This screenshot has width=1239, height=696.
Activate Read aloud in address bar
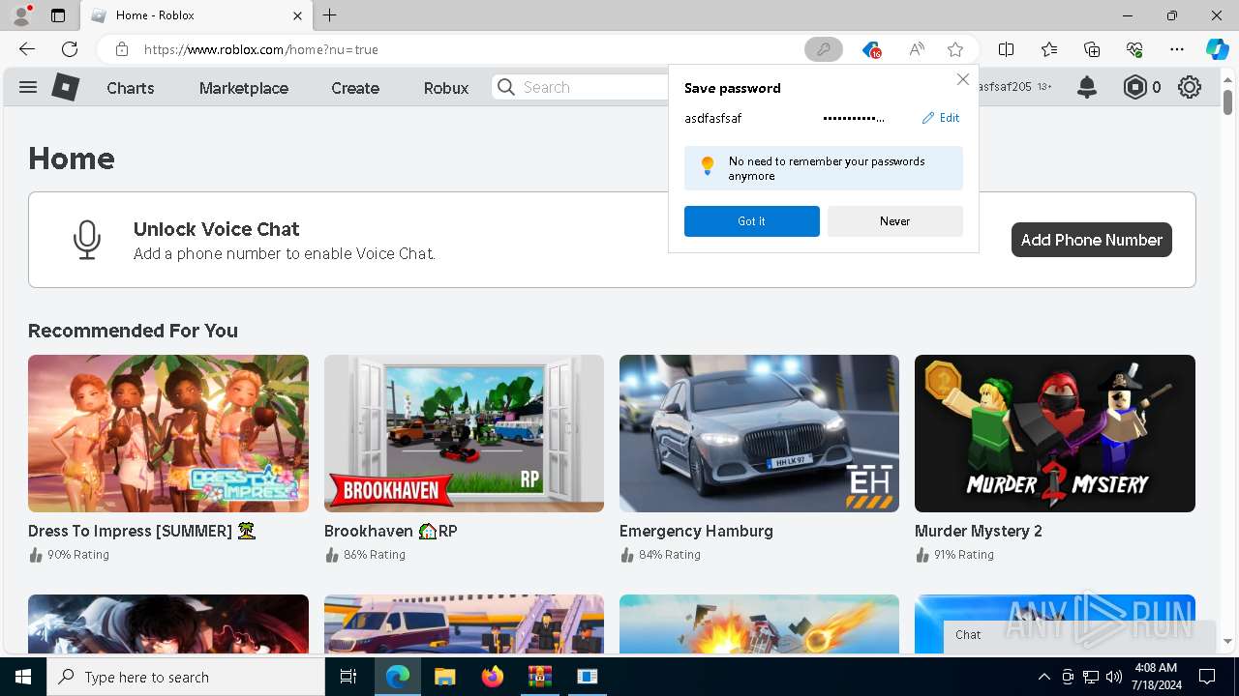pos(916,49)
